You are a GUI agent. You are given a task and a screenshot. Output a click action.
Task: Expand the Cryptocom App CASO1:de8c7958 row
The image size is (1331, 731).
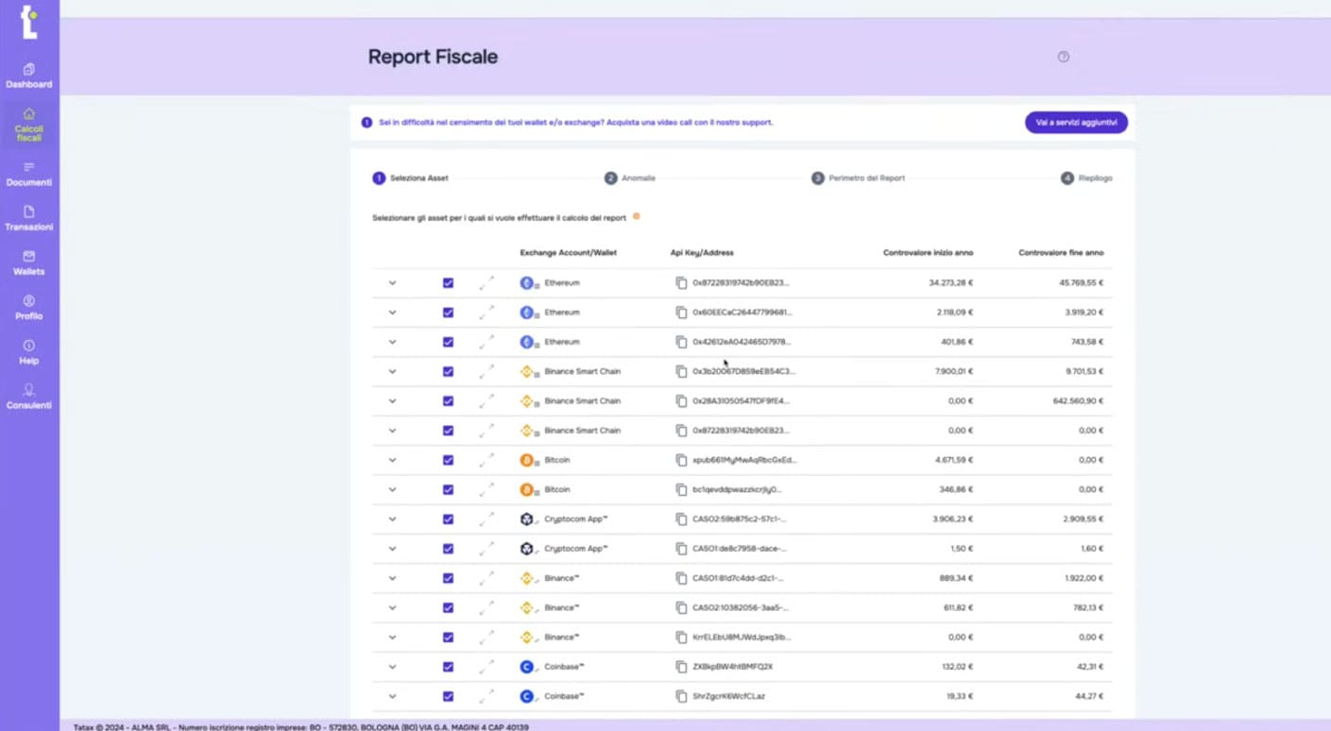point(392,549)
